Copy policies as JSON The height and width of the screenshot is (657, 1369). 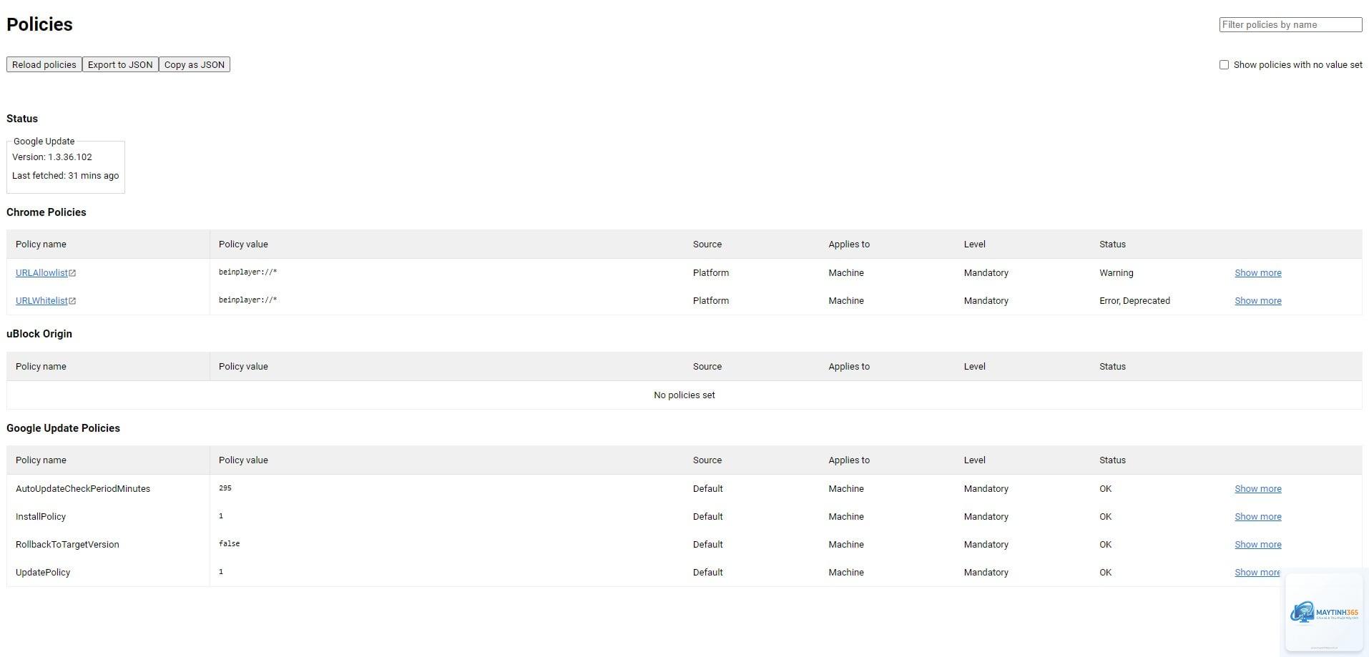tap(195, 64)
